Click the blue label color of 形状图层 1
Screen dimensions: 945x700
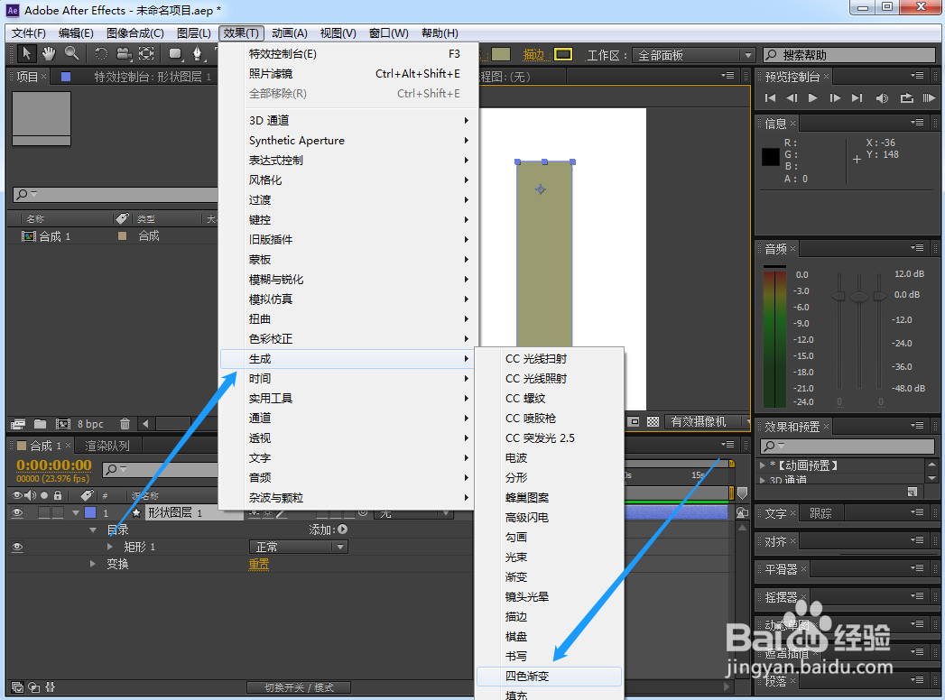coord(90,512)
